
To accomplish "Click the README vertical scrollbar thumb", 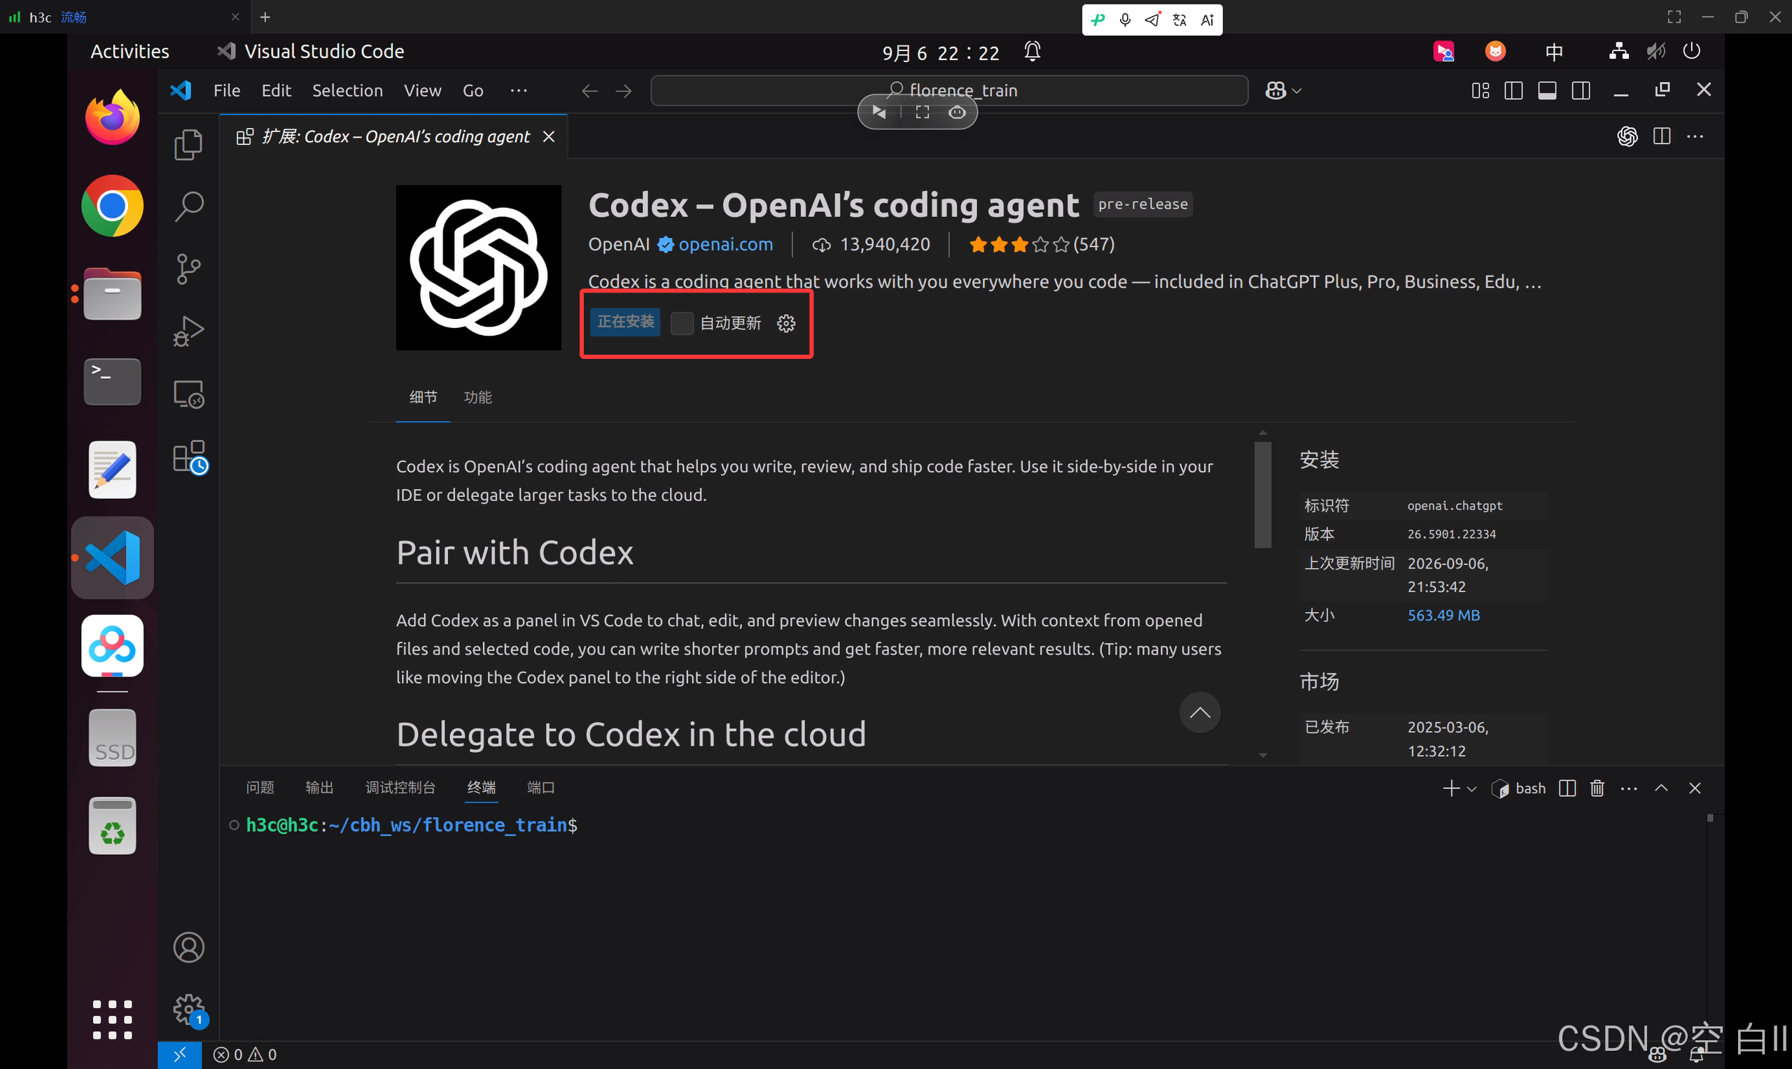I will click(1262, 494).
